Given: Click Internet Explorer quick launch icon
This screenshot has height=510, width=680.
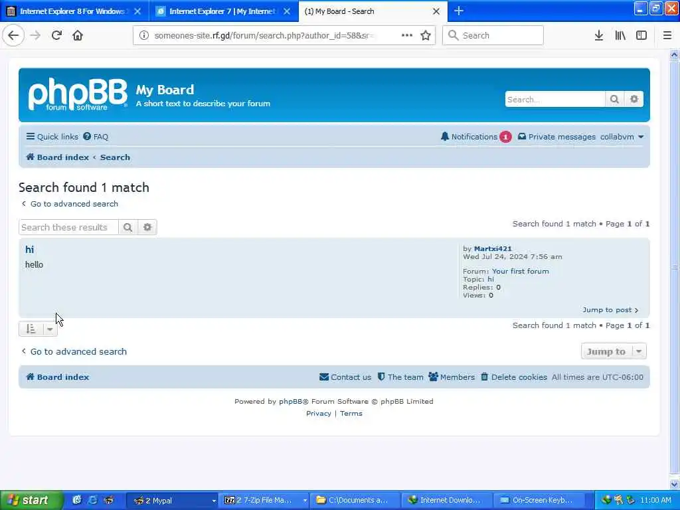Looking at the screenshot, I should 92,501.
